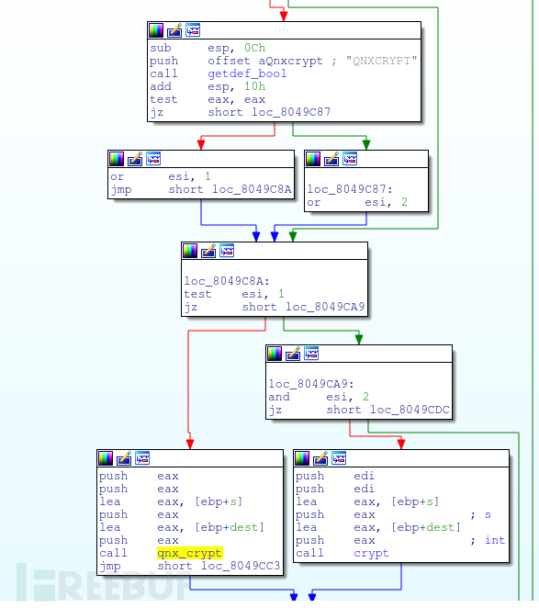
Task: Select loc_8049CDC jump target
Action: [410, 410]
